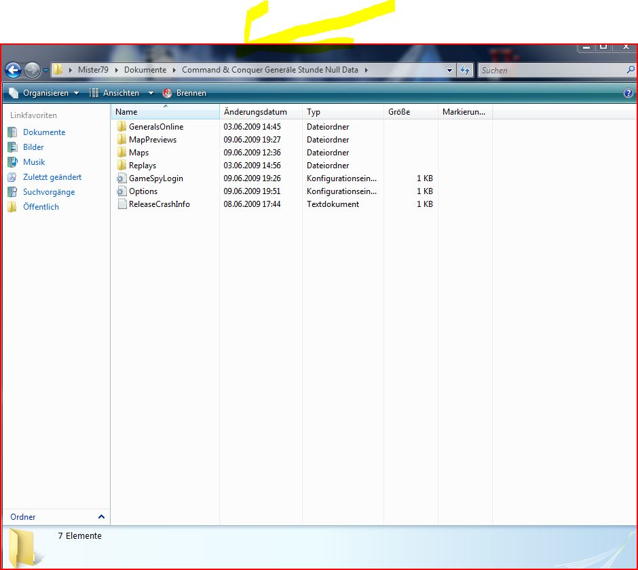Screen dimensions: 638x570
Task: Sort by the Markierungen column header
Action: click(x=465, y=112)
